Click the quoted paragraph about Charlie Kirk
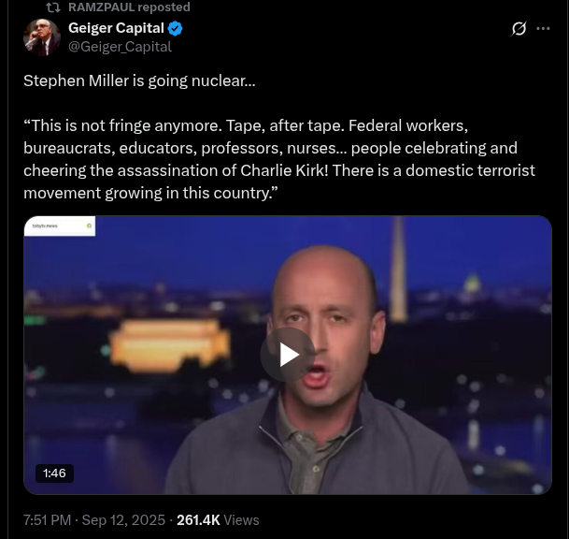 [x=279, y=159]
